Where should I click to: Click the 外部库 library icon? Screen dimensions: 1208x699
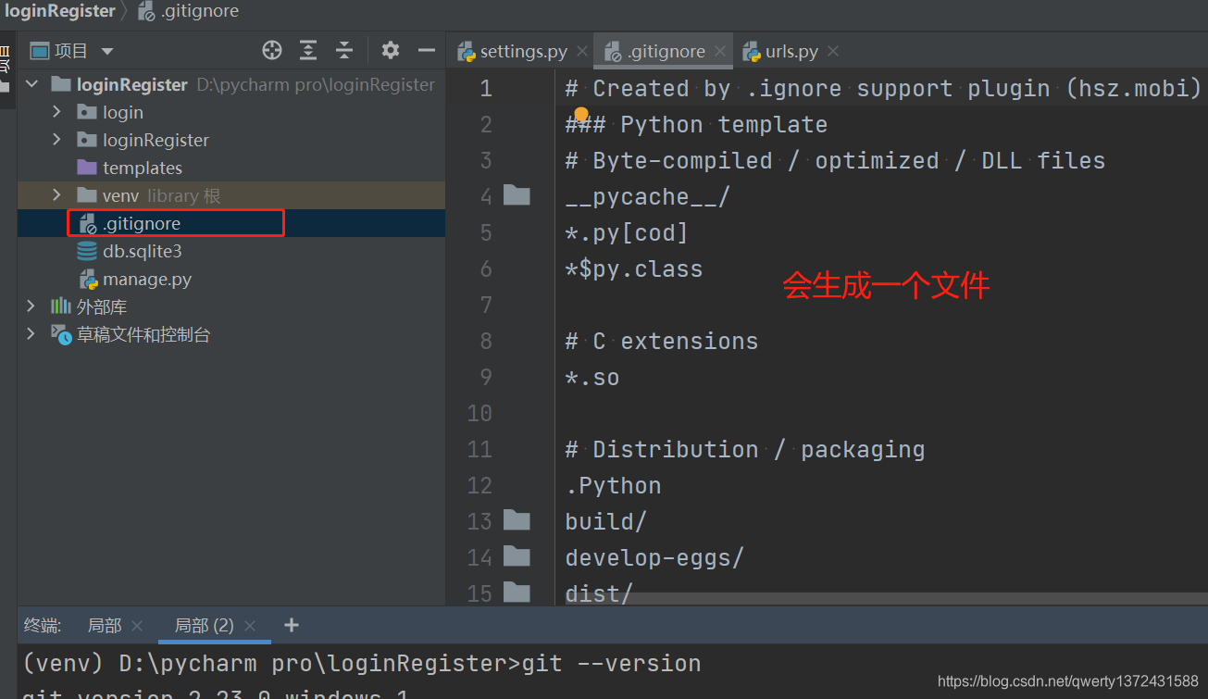(x=61, y=306)
